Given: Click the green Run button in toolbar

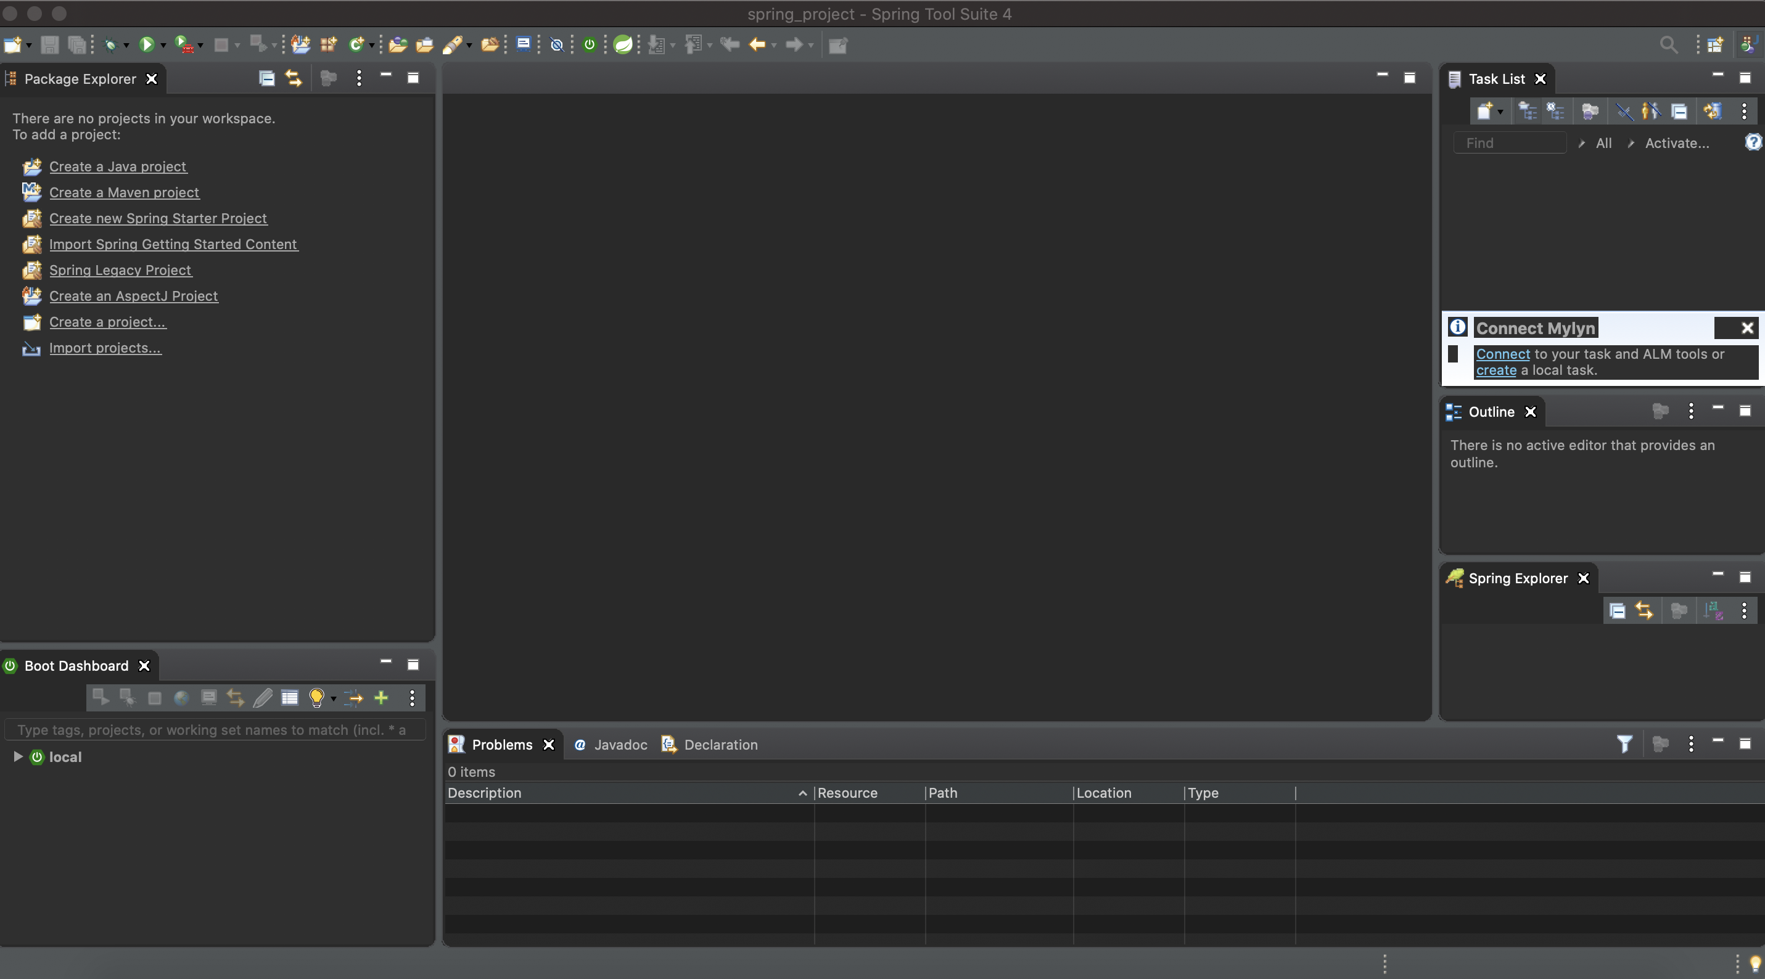Looking at the screenshot, I should pyautogui.click(x=146, y=45).
